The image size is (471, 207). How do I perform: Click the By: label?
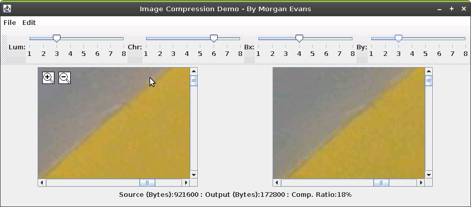362,47
